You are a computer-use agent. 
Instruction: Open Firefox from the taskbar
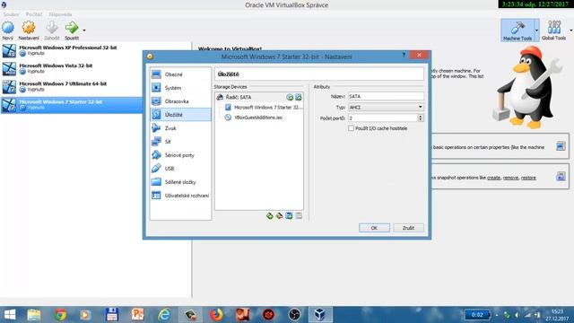[216, 315]
